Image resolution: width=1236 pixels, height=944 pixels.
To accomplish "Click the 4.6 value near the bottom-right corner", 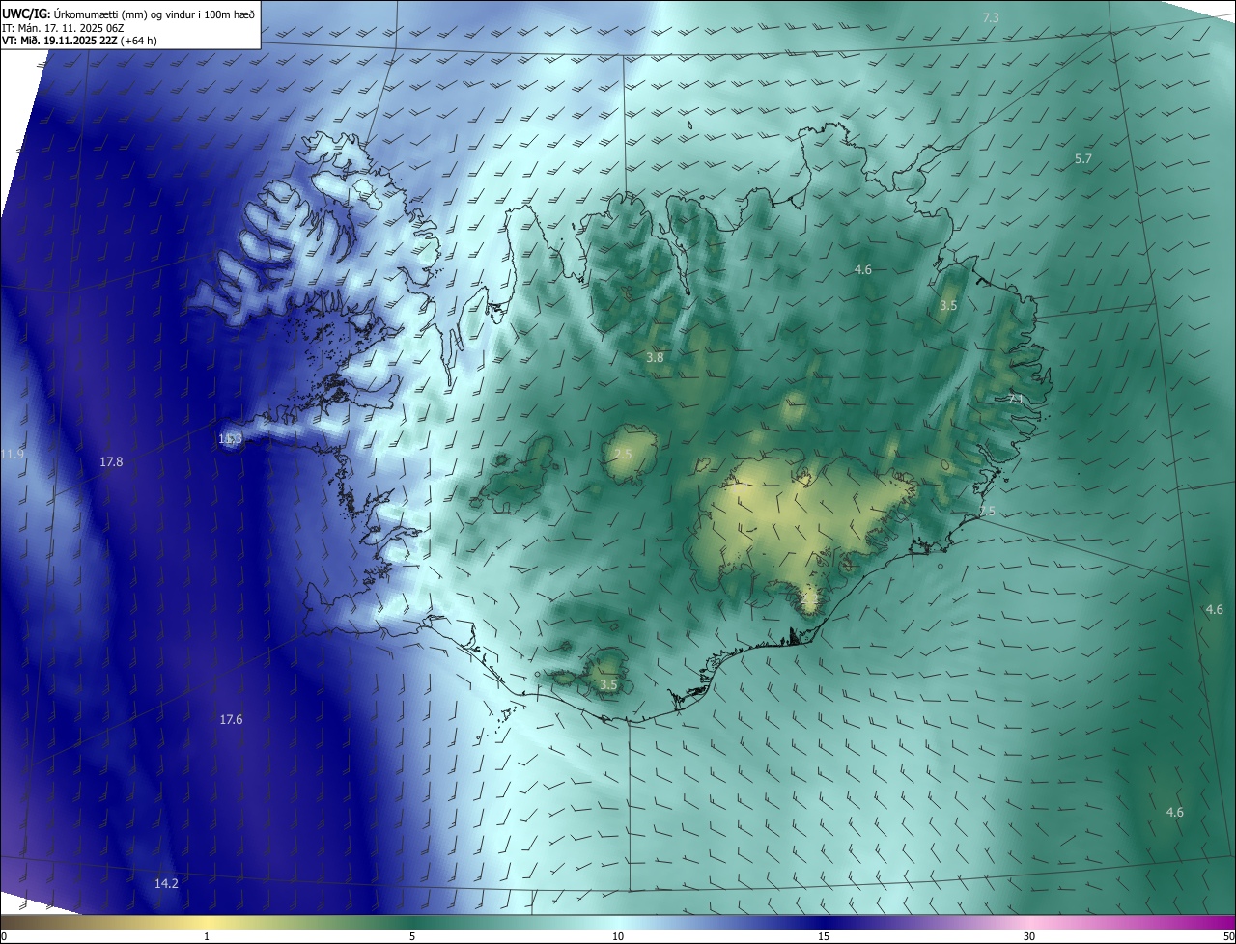I will pos(1174,813).
